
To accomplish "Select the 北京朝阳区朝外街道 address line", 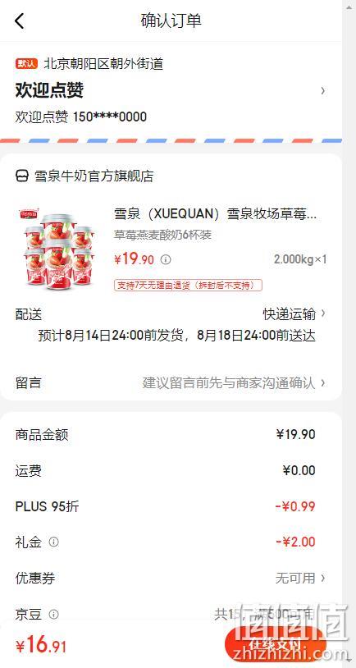I will coord(103,64).
